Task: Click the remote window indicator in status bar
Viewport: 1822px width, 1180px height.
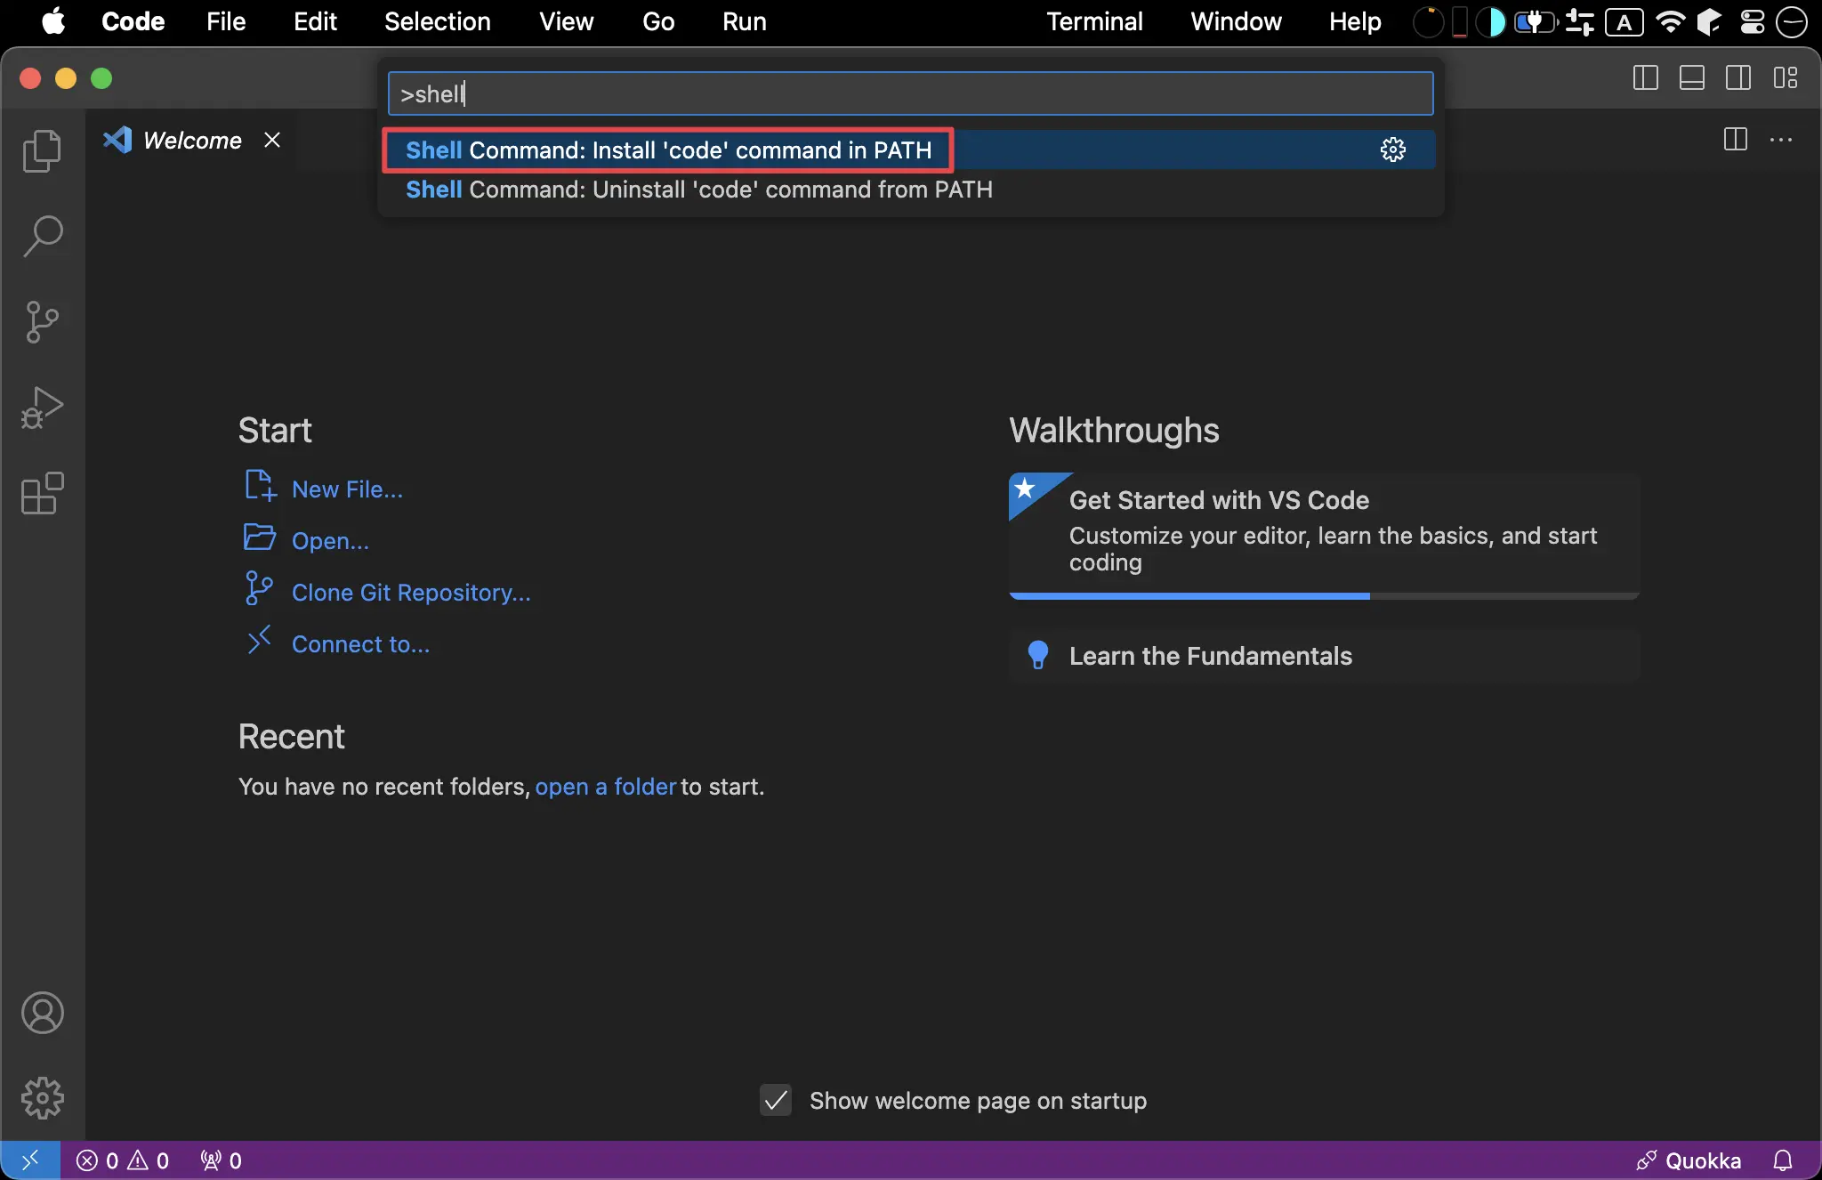Action: click(x=29, y=1160)
